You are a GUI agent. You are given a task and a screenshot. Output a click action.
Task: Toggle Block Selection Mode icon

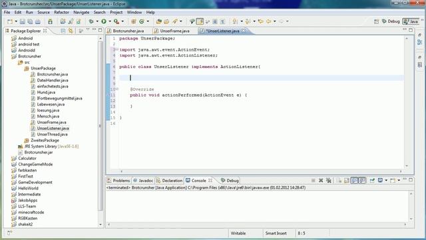[x=215, y=21]
